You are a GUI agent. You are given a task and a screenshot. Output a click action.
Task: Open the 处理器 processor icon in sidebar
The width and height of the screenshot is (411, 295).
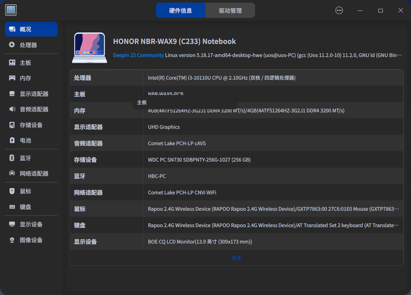(x=12, y=45)
